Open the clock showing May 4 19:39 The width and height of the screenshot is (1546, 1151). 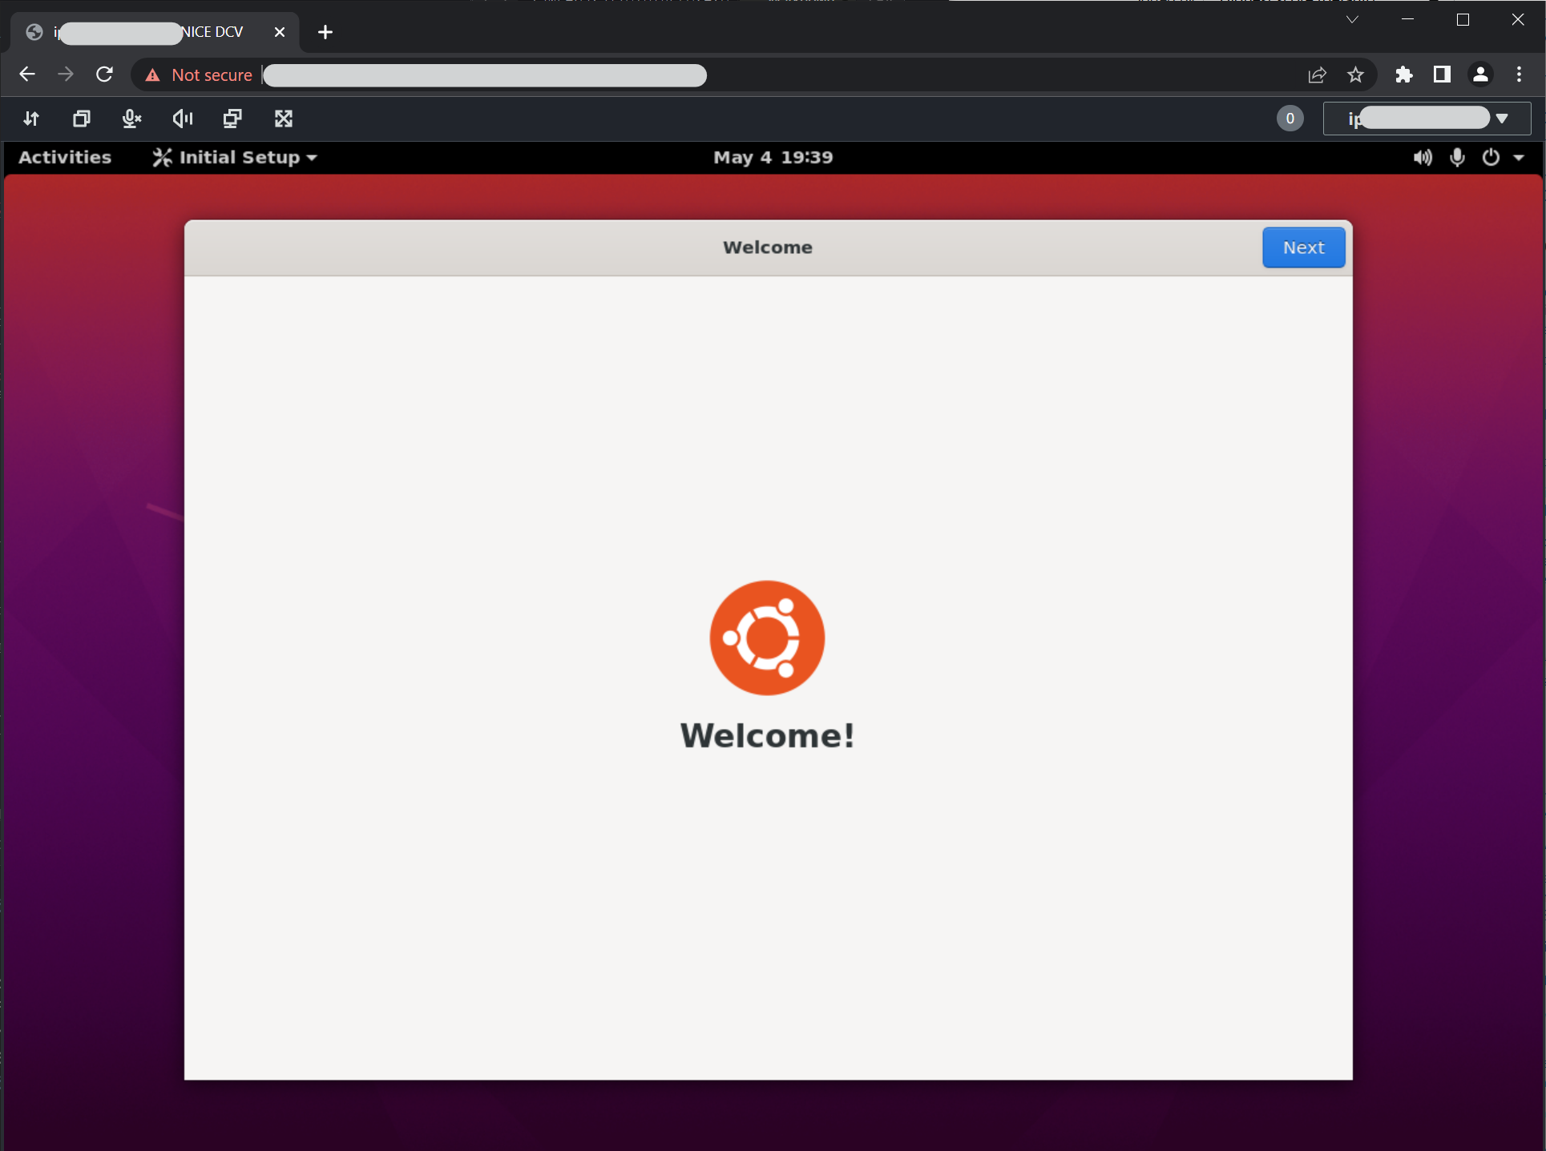tap(773, 157)
